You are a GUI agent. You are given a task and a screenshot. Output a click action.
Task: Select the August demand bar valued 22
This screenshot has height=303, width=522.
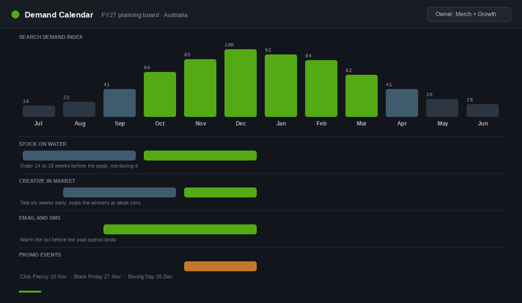(79, 109)
